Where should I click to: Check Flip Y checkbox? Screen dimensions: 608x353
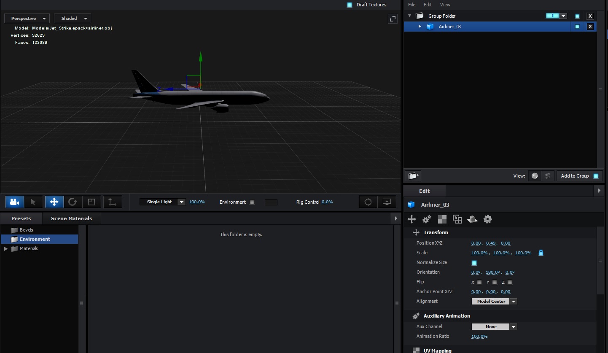point(495,282)
